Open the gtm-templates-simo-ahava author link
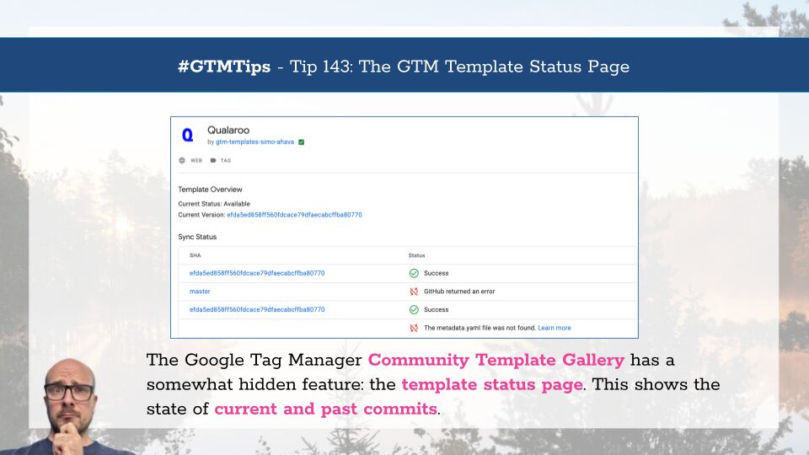Screen dimensions: 809x455 pyautogui.click(x=254, y=142)
